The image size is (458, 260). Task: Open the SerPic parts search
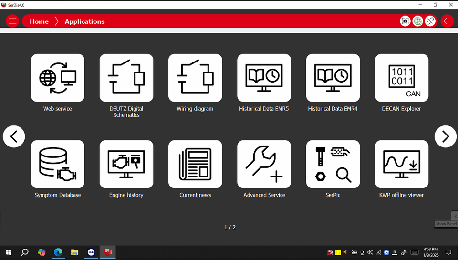click(333, 164)
